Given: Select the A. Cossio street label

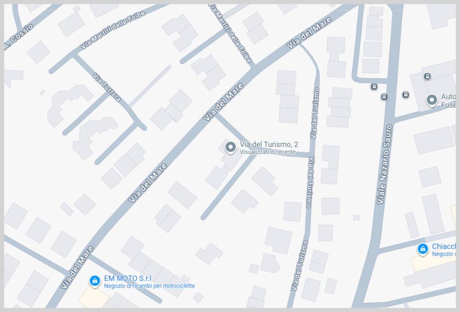Looking at the screenshot, I should (19, 38).
